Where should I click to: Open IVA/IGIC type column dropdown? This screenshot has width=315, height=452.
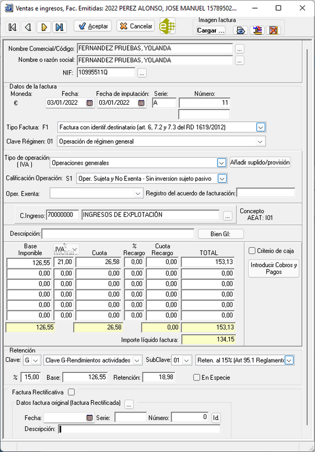(x=75, y=250)
